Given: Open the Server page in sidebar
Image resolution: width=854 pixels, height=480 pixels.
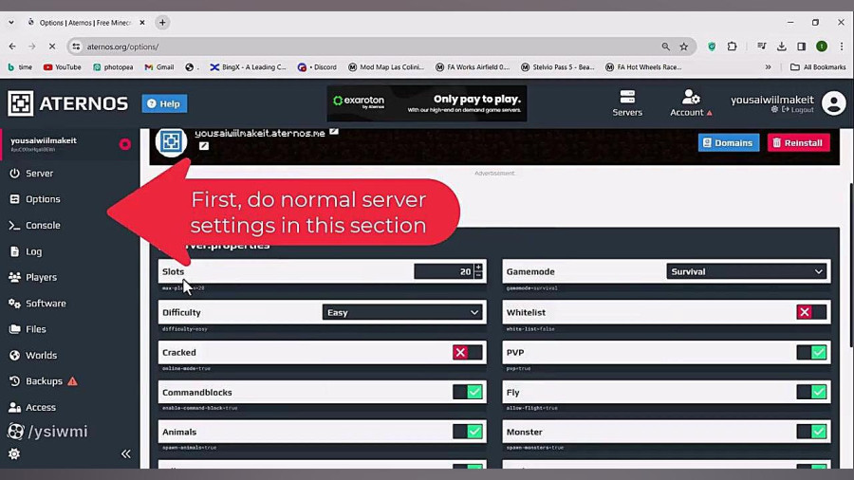Looking at the screenshot, I should pos(31,173).
